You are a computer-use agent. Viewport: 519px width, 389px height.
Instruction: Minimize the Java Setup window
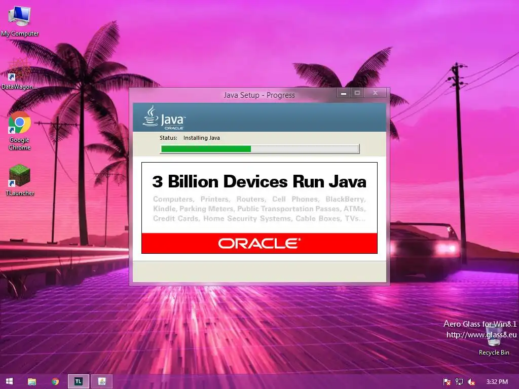pos(344,93)
